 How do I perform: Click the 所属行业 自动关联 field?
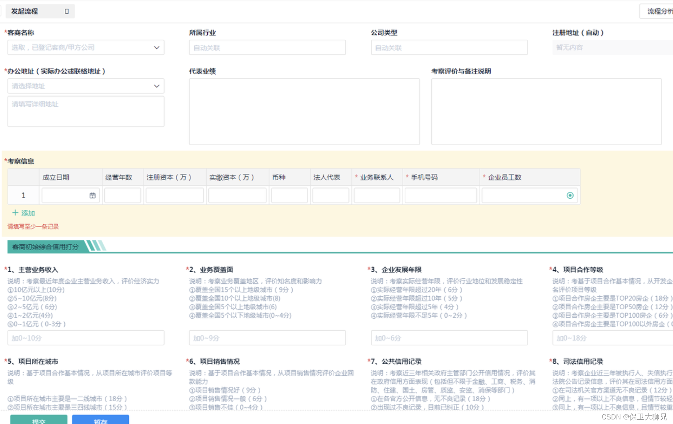(267, 48)
